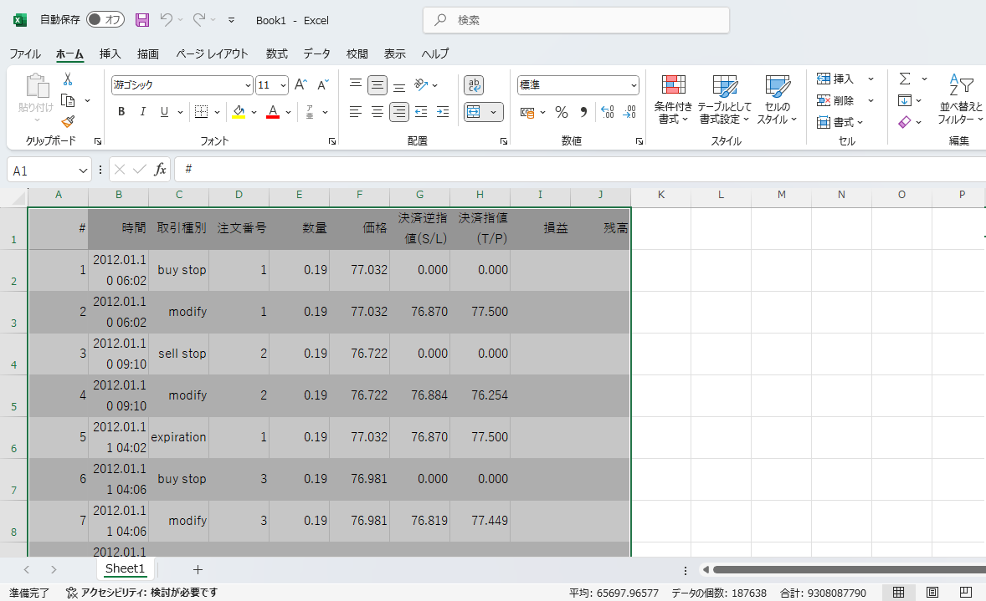Click the orientation text angle icon
Screen dimensions: 986x601
click(421, 84)
